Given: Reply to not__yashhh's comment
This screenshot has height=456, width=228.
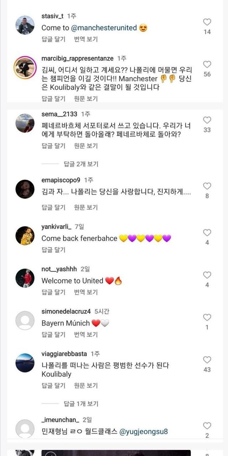Looking at the screenshot, I should click(x=53, y=292).
